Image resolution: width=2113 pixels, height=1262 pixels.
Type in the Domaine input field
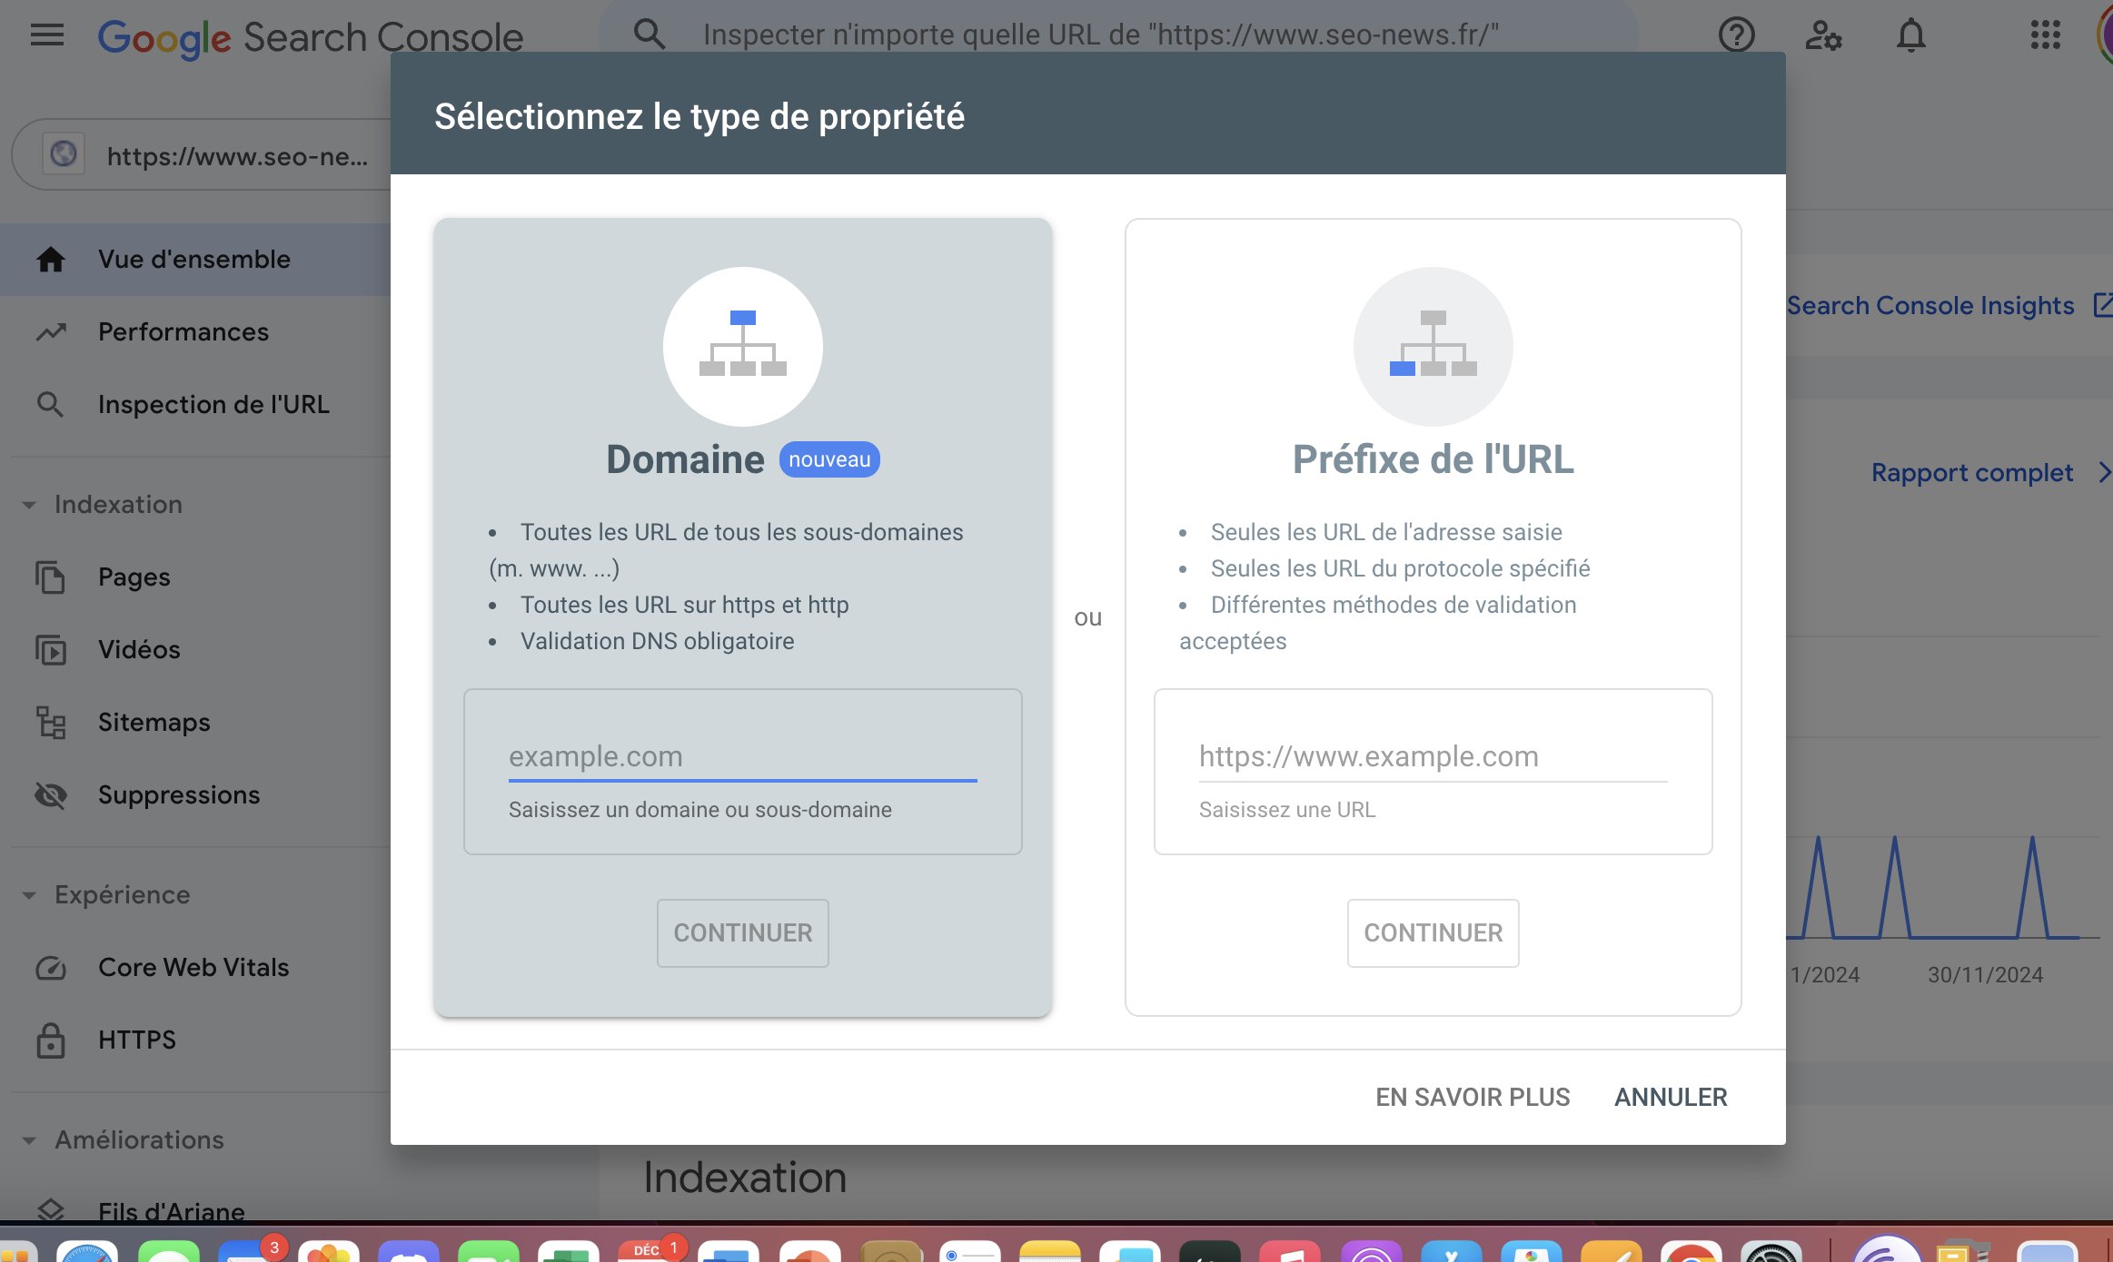pyautogui.click(x=742, y=755)
